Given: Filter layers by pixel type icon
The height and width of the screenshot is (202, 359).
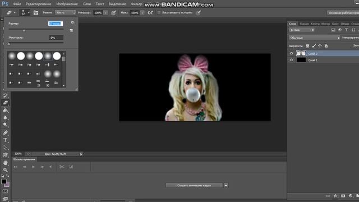Looking at the screenshot, I should 333,30.
